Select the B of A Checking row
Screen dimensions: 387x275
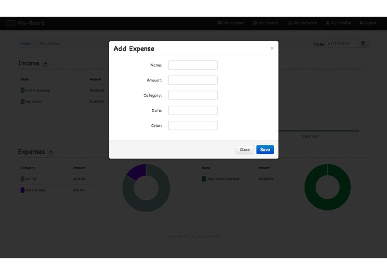tap(63, 91)
